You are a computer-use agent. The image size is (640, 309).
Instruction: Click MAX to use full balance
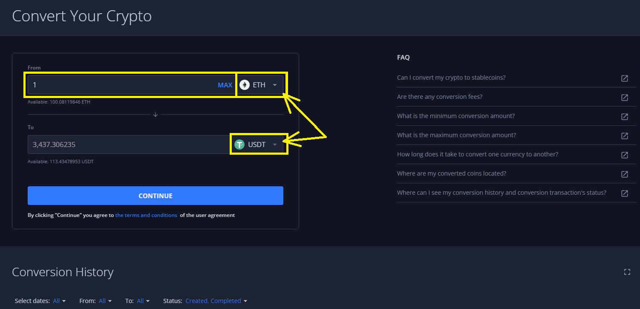click(225, 85)
